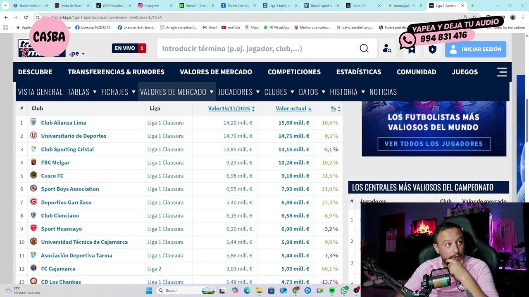529x297 pixels.
Task: Click the Club Sporting Cristal crest
Action: [x=33, y=149]
